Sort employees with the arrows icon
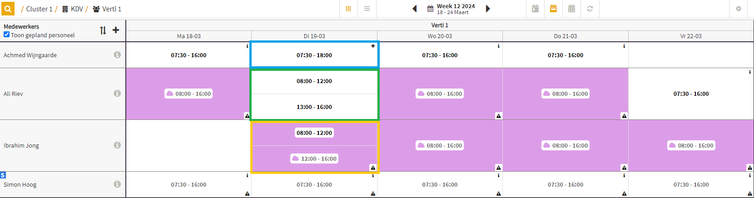 point(103,30)
